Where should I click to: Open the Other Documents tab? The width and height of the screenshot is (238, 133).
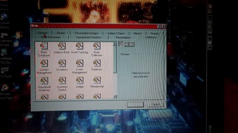pos(51,37)
